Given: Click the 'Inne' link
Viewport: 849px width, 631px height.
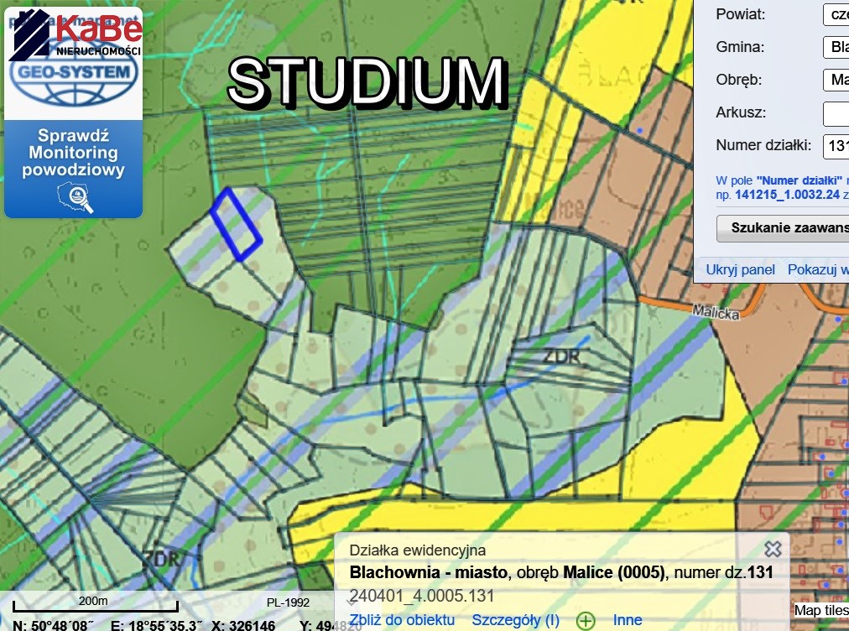Looking at the screenshot, I should [628, 619].
